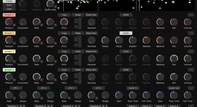
Task: Select the LFO 3 header
Action: click(71, 88)
